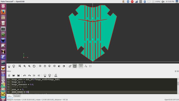Click the editor vertical scrollbar
179x101 pixels.
[x=178, y=86]
